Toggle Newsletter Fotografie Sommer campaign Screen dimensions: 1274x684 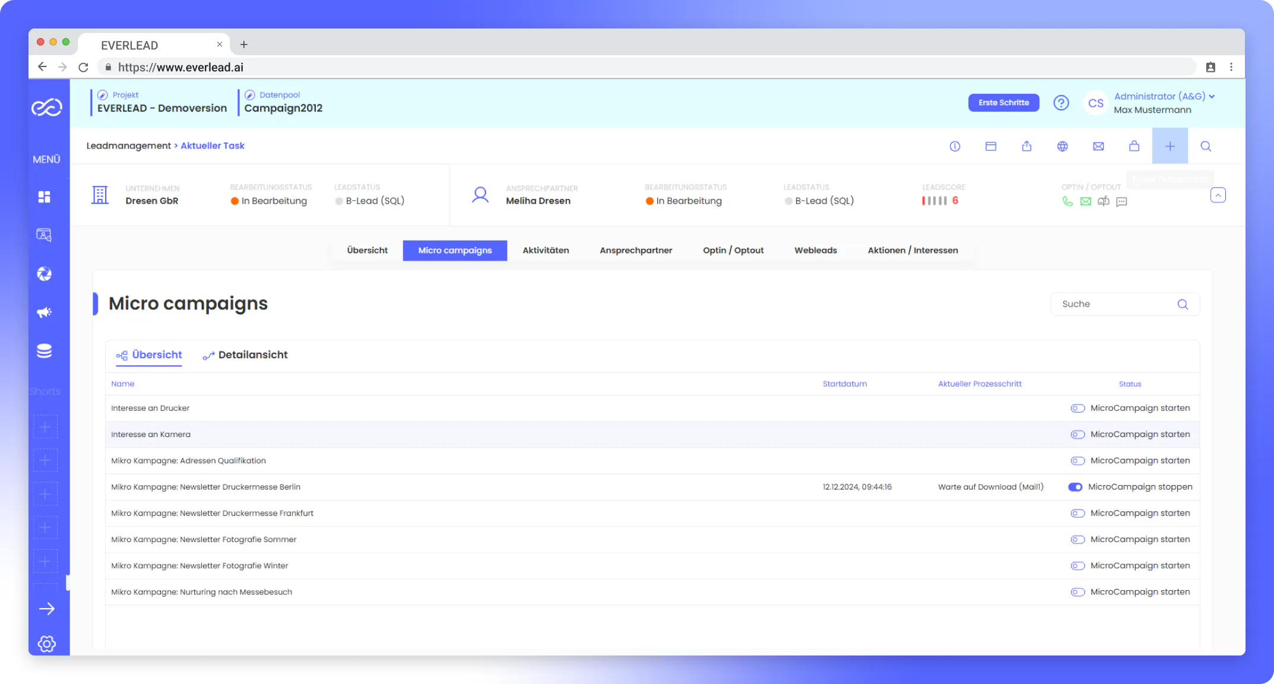click(x=1077, y=540)
